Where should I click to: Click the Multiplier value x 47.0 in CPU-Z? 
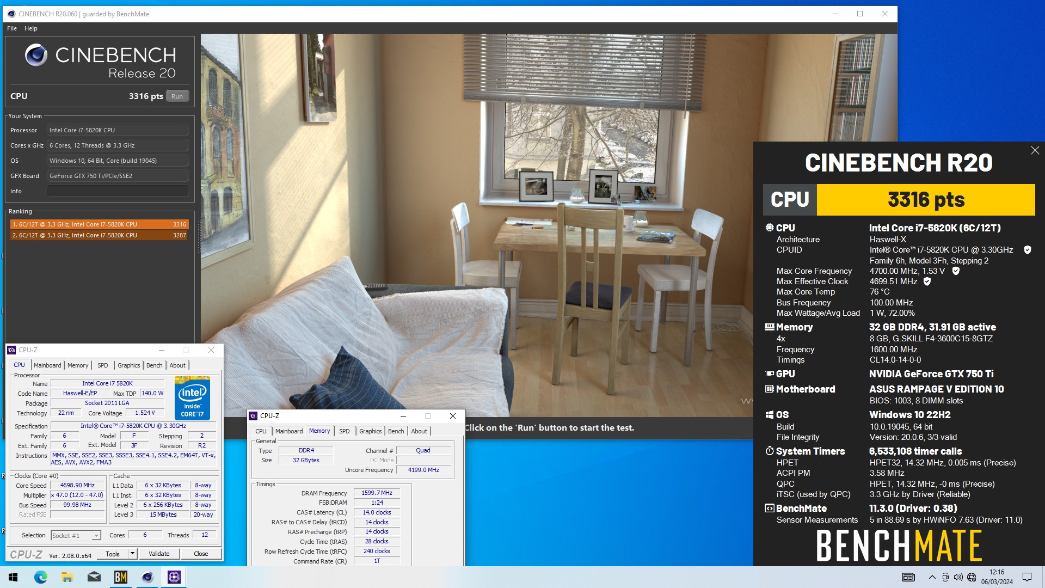[x=77, y=495]
